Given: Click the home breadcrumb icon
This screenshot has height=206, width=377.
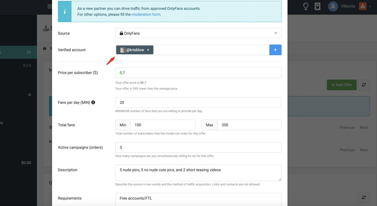Looking at the screenshot, I should 45,48.
